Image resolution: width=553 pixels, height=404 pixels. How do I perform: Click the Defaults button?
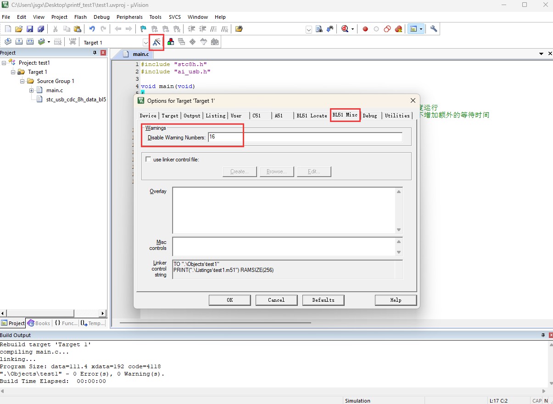[x=324, y=300]
